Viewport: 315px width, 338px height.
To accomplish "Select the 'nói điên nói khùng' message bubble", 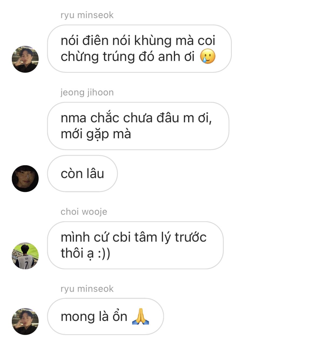I will [x=139, y=49].
